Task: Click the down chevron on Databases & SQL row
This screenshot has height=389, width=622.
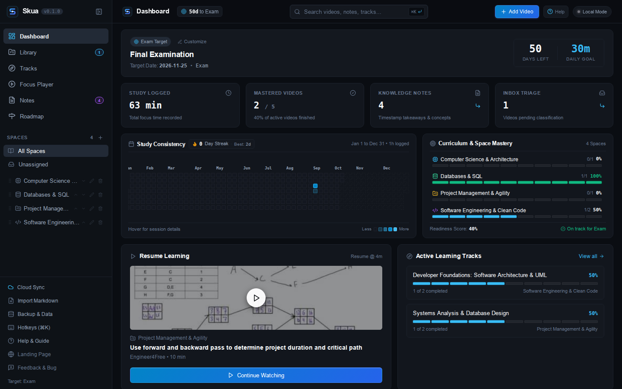Action: tap(83, 195)
